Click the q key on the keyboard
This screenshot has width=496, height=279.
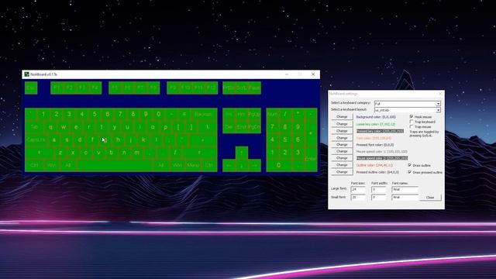click(x=50, y=127)
